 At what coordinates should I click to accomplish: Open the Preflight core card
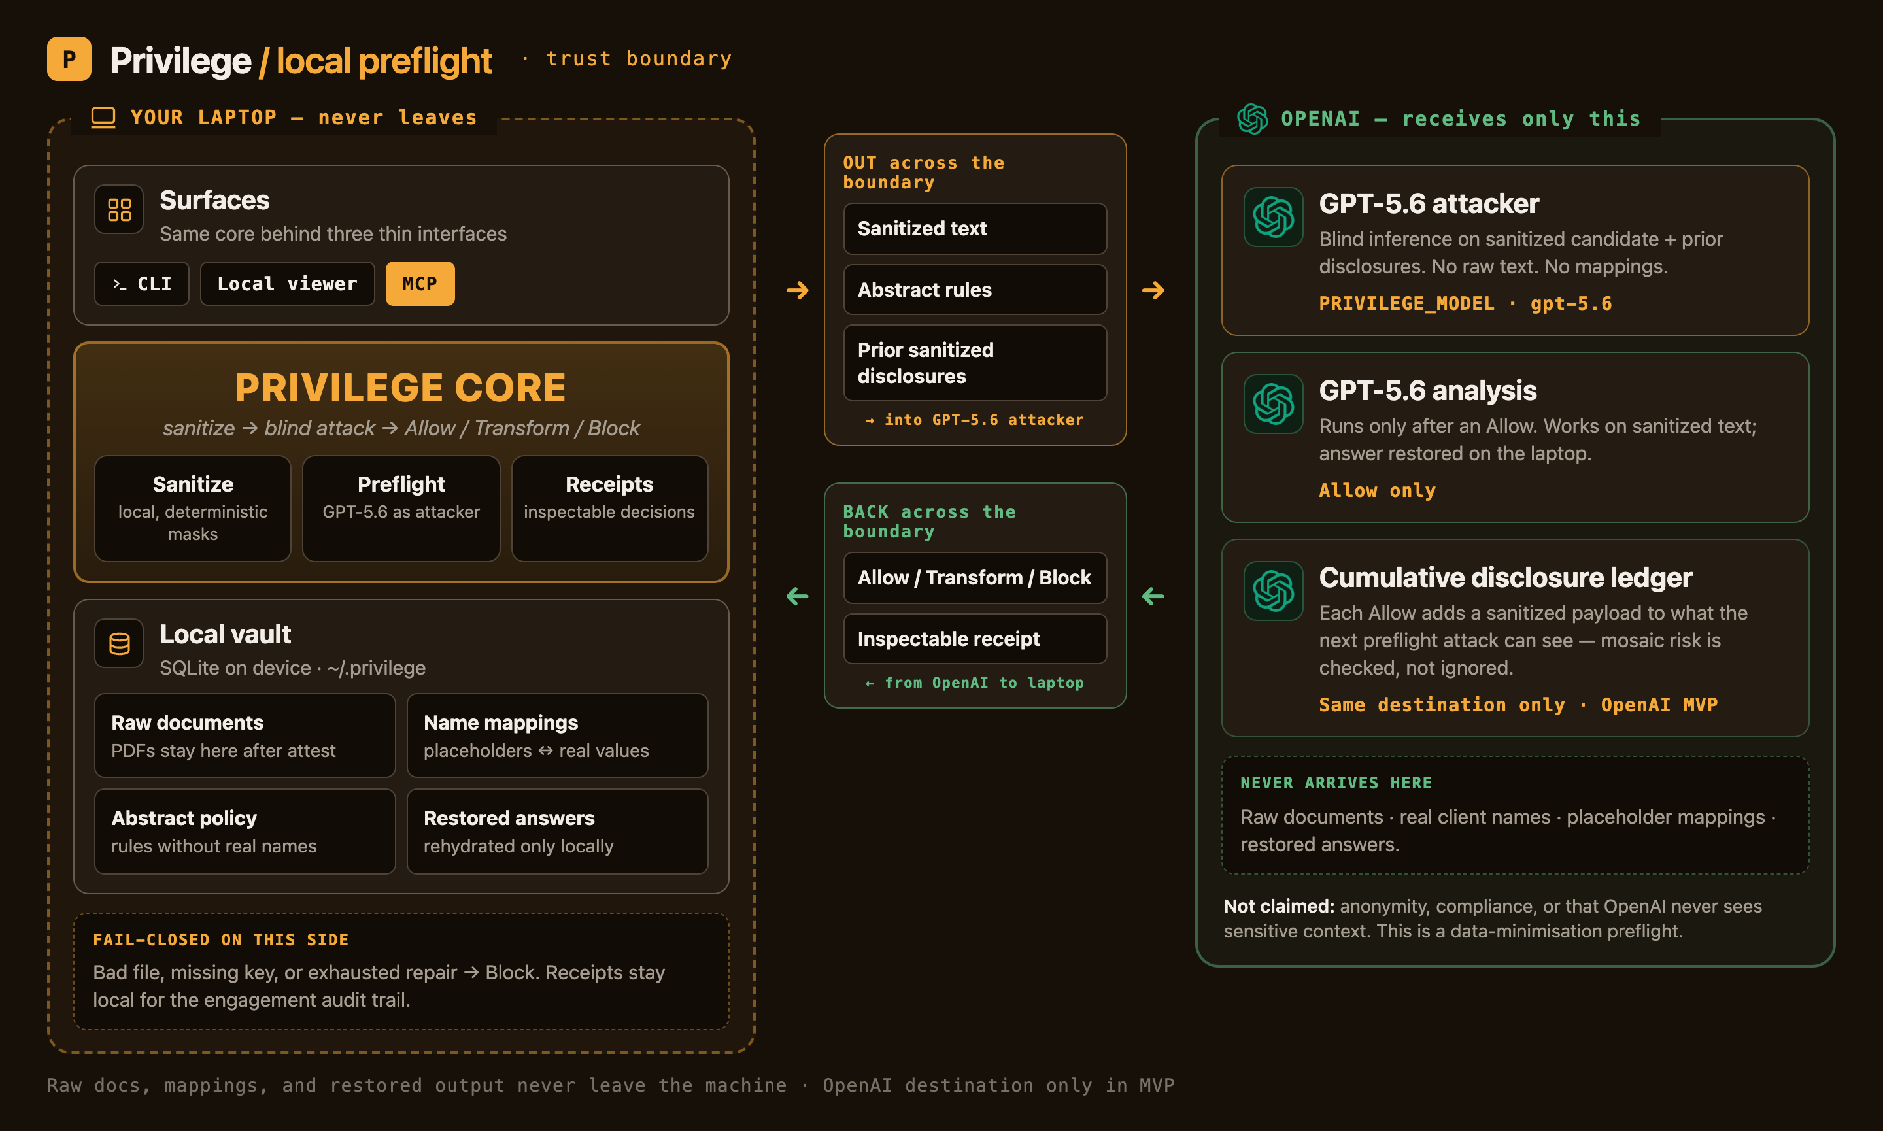[401, 509]
